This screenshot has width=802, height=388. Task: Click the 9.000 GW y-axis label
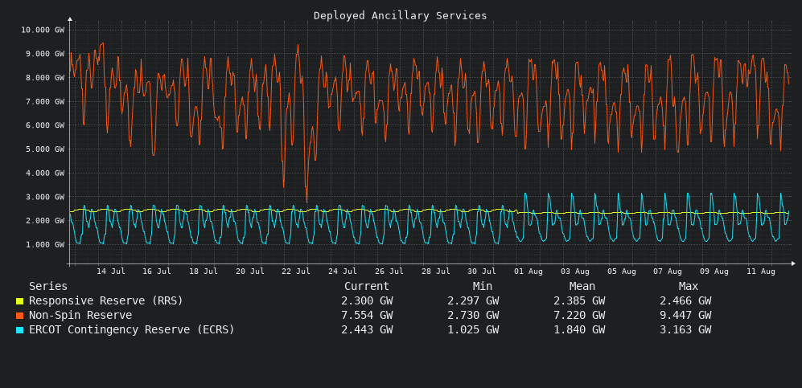click(45, 54)
